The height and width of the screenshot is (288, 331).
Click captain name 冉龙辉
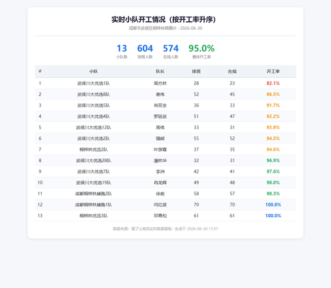[x=160, y=183]
